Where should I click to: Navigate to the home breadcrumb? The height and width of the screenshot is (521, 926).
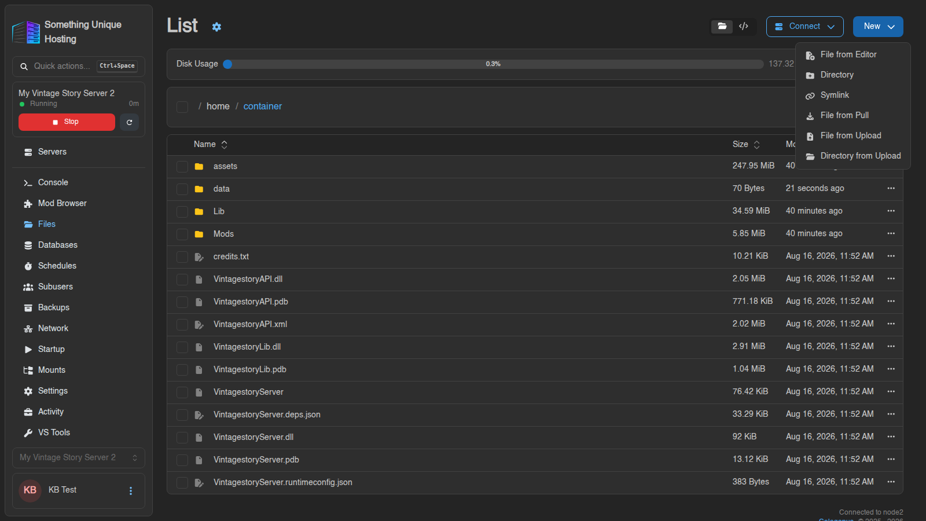point(218,107)
